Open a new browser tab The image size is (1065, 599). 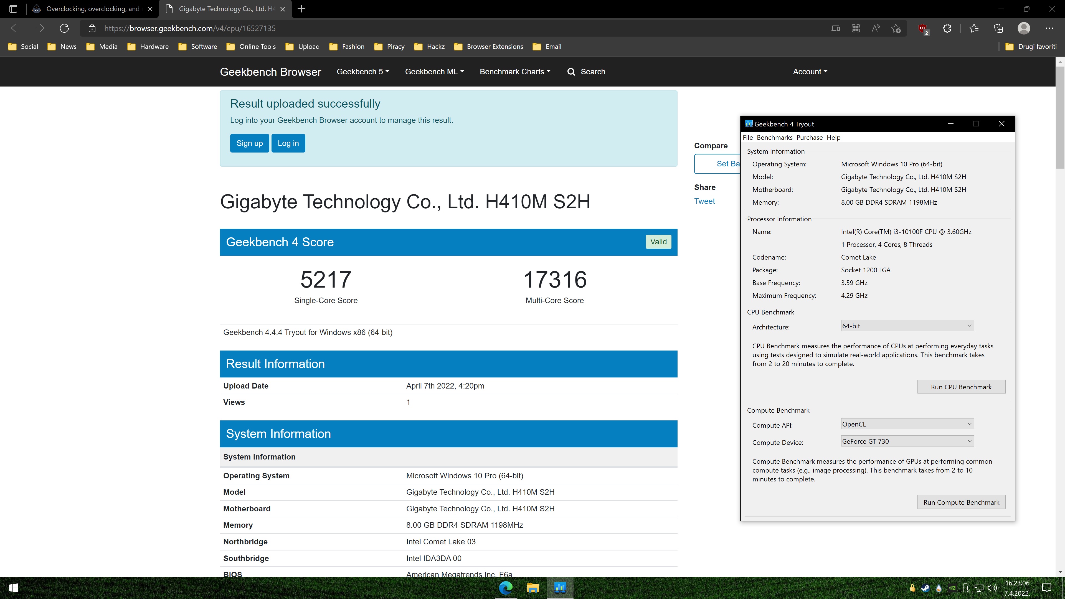(301, 9)
